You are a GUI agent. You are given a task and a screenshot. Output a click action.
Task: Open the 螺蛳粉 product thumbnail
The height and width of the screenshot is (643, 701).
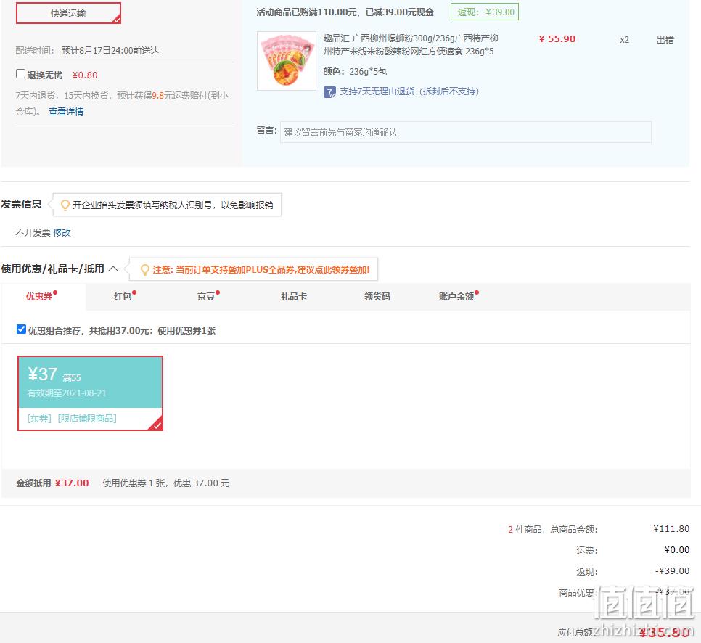pos(287,61)
